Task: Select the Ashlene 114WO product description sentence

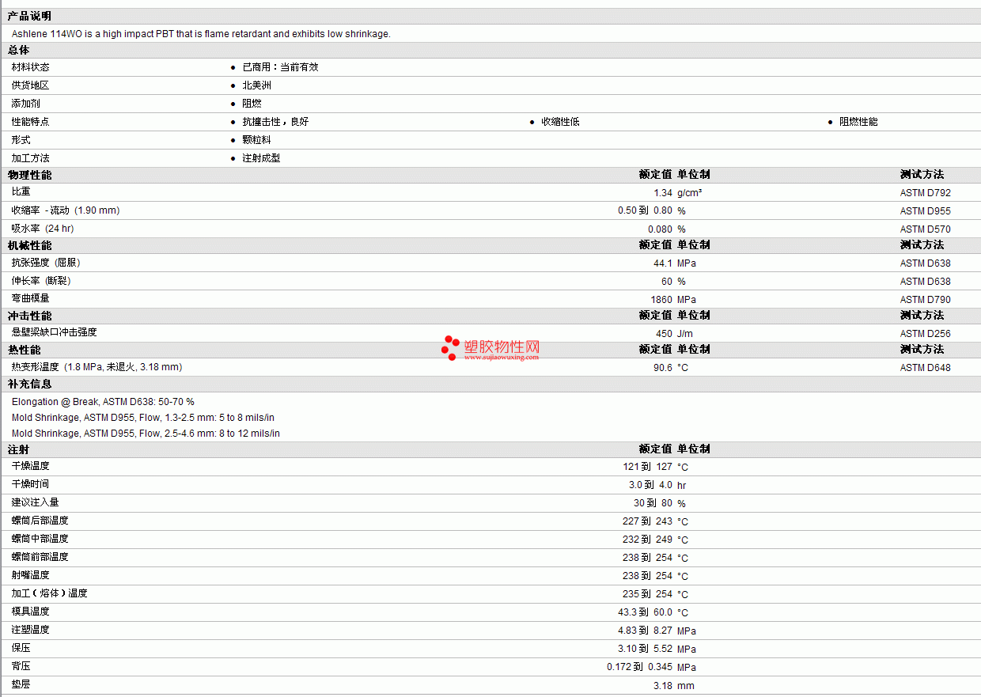Action: click(201, 34)
